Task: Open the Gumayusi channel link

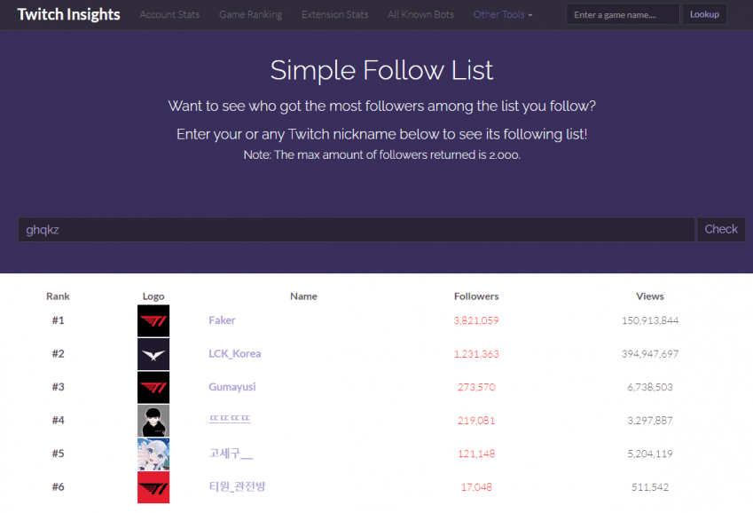Action: [232, 387]
